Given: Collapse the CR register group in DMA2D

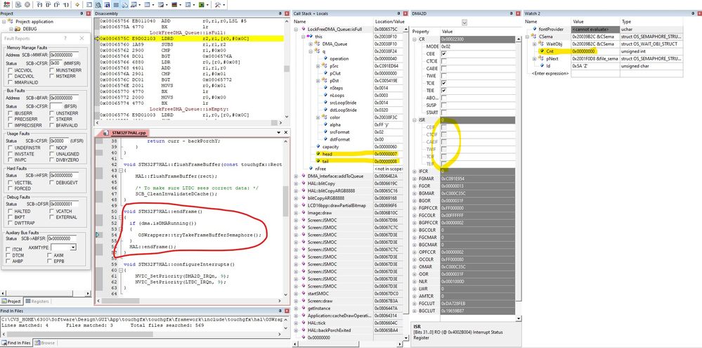Looking at the screenshot, I should pos(415,39).
